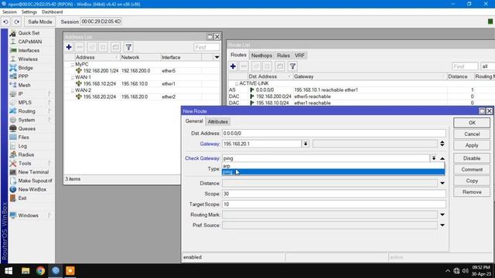Open column dropdown in Address List header

[217, 57]
